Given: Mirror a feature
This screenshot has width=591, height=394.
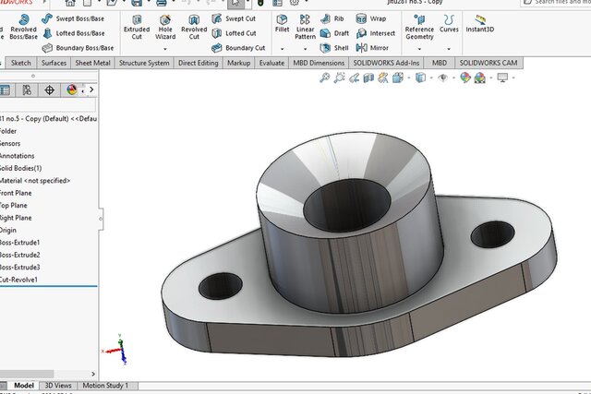Looking at the screenshot, I should 372,48.
